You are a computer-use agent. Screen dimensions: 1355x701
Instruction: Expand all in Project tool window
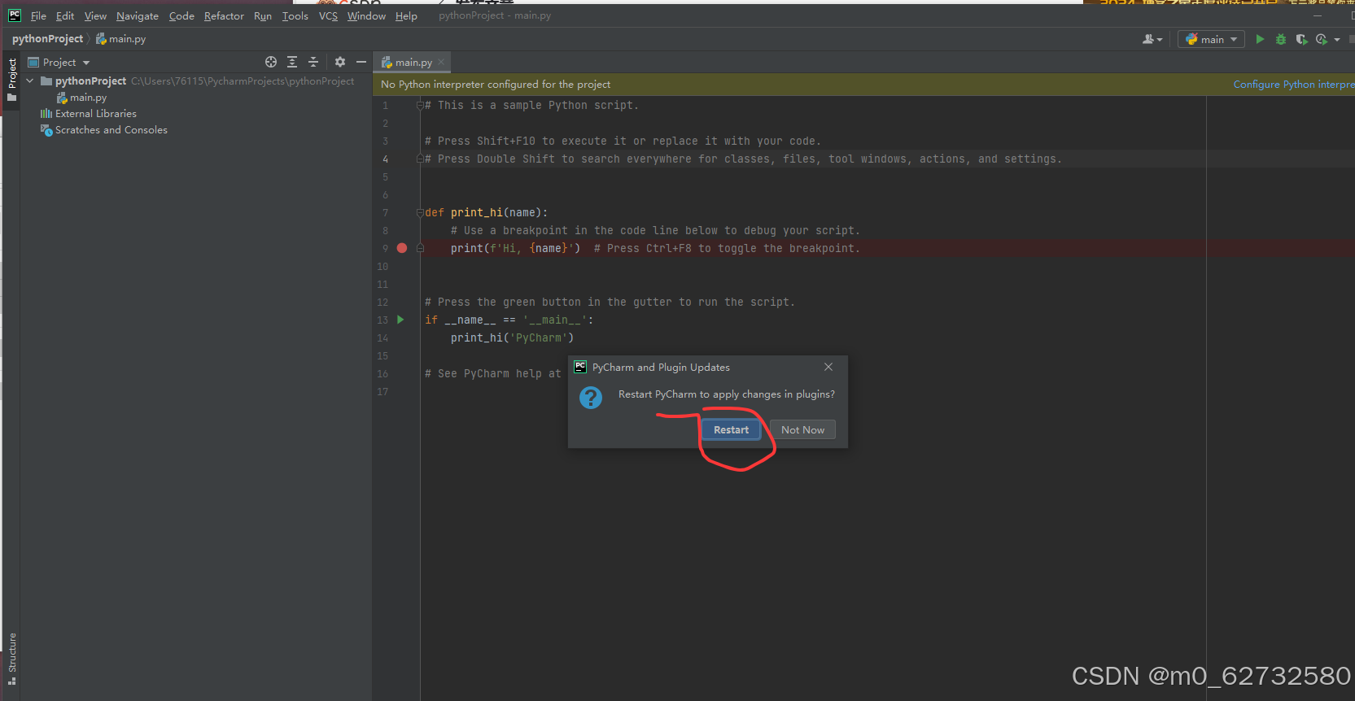292,62
